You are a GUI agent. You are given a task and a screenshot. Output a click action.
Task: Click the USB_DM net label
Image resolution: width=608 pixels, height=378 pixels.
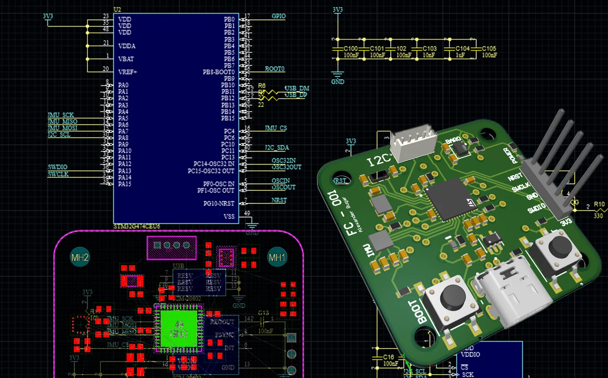(x=297, y=88)
